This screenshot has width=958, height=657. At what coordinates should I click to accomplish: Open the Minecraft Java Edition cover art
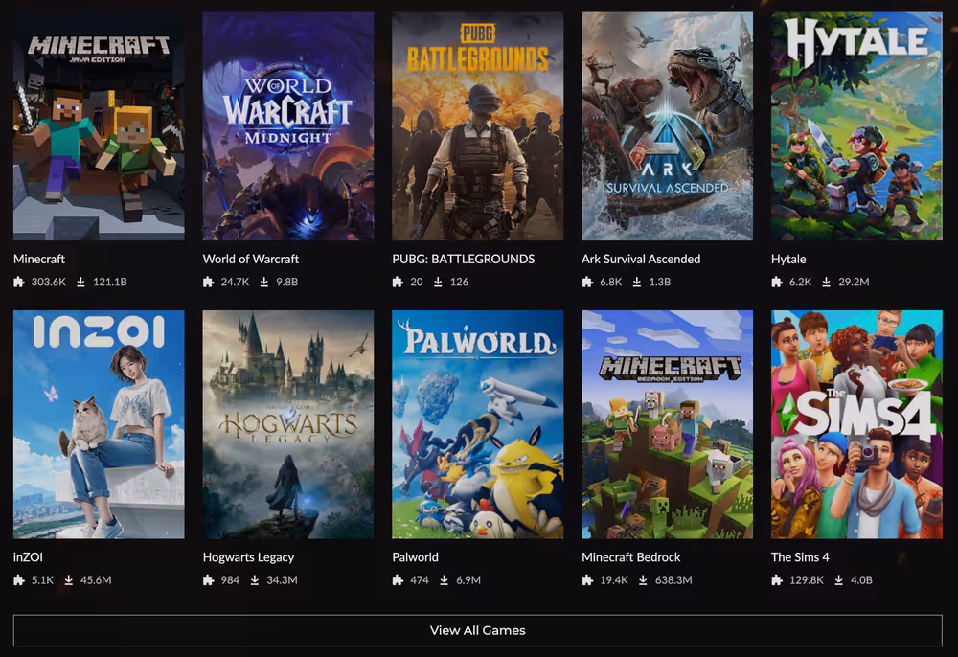click(99, 125)
